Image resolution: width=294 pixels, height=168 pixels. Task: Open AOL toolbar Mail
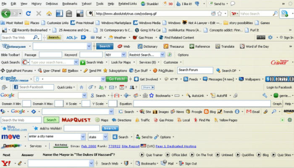[96, 37]
